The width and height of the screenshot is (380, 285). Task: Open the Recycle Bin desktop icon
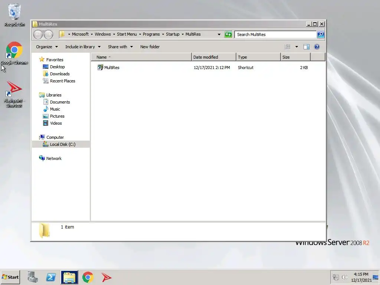click(x=14, y=15)
